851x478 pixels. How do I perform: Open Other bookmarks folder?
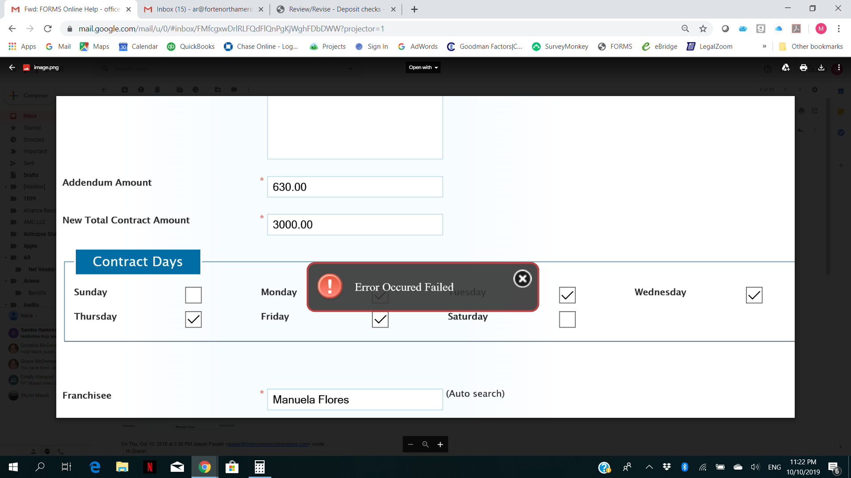[x=811, y=46]
